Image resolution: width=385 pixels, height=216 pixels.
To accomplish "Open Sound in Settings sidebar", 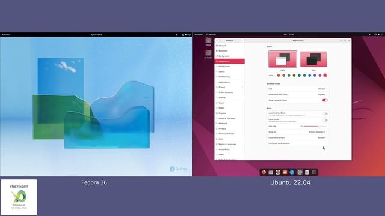I will pyautogui.click(x=230, y=103).
